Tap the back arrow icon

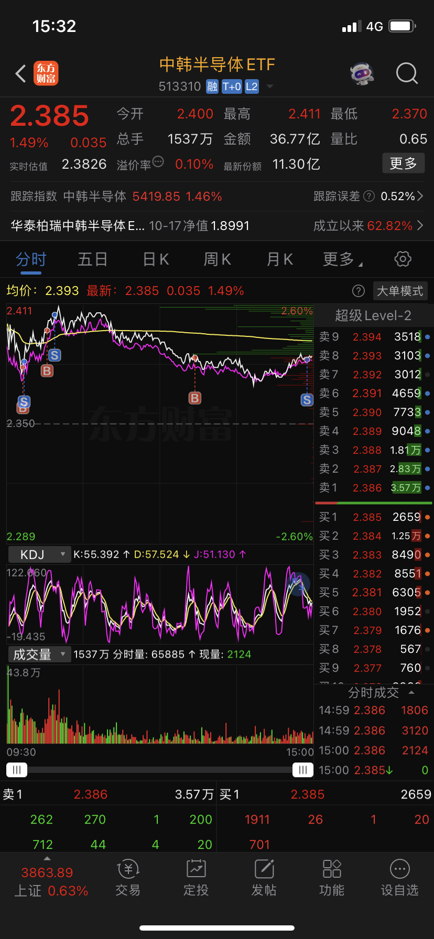click(x=20, y=74)
